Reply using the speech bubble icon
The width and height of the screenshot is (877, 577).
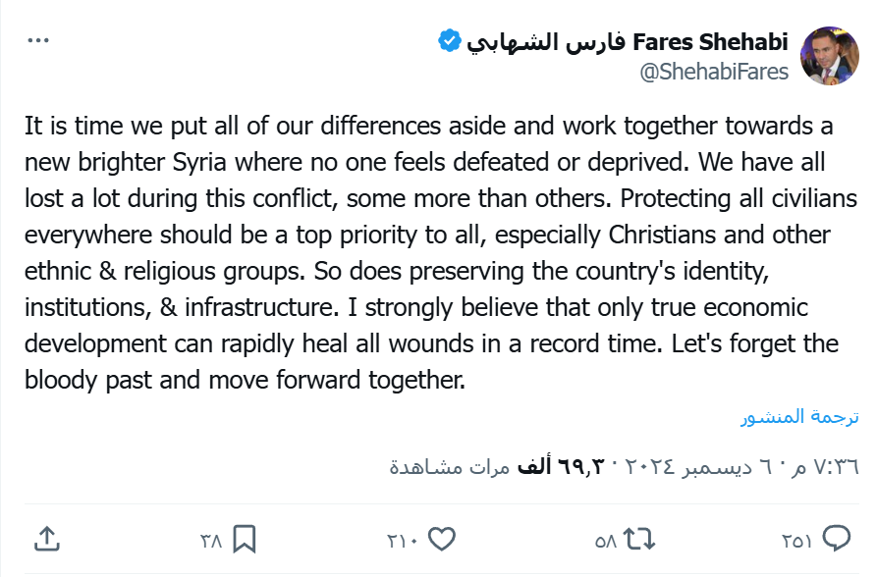836,539
